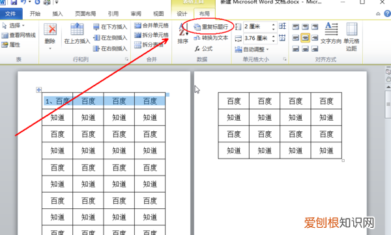Open the AutoFit (自动调整) dropdown
Image resolution: width=391 pixels, height=235 pixels.
click(252, 50)
